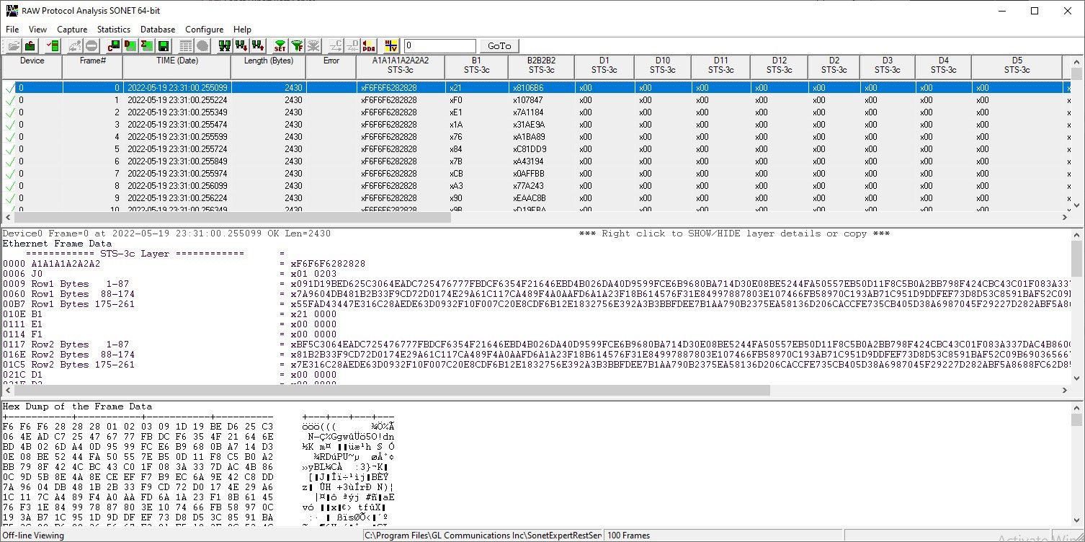This screenshot has height=542, width=1085.
Task: Click the 010E B1 decode line
Action: (169, 314)
